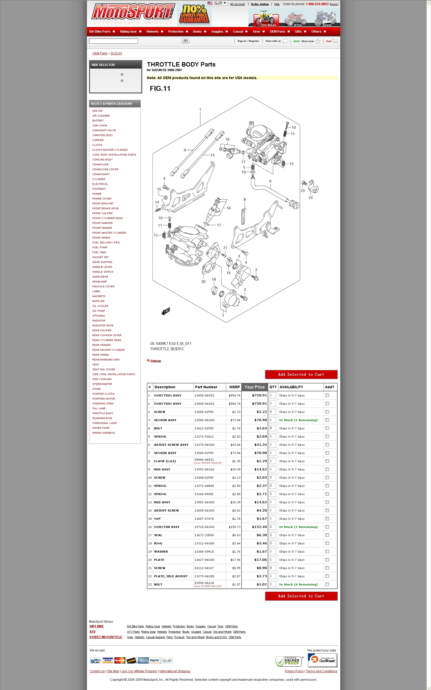The width and height of the screenshot is (431, 690).
Task: Click the American Express logo
Action: click(x=143, y=660)
